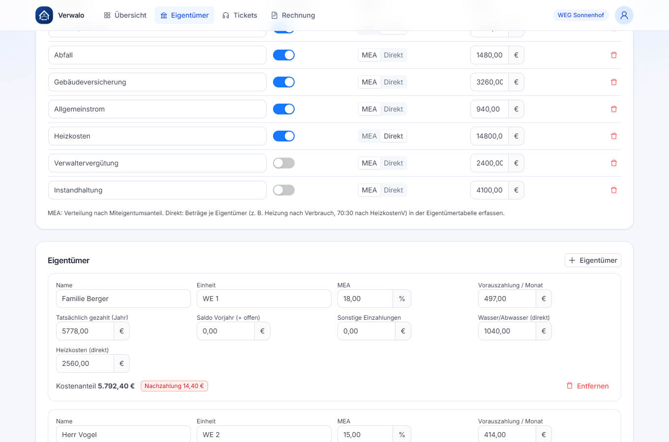Edit the Heizkosten amount field

tap(489, 136)
